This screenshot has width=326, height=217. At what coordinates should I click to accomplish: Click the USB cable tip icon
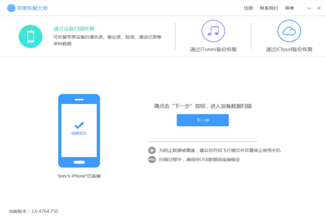[x=152, y=159]
